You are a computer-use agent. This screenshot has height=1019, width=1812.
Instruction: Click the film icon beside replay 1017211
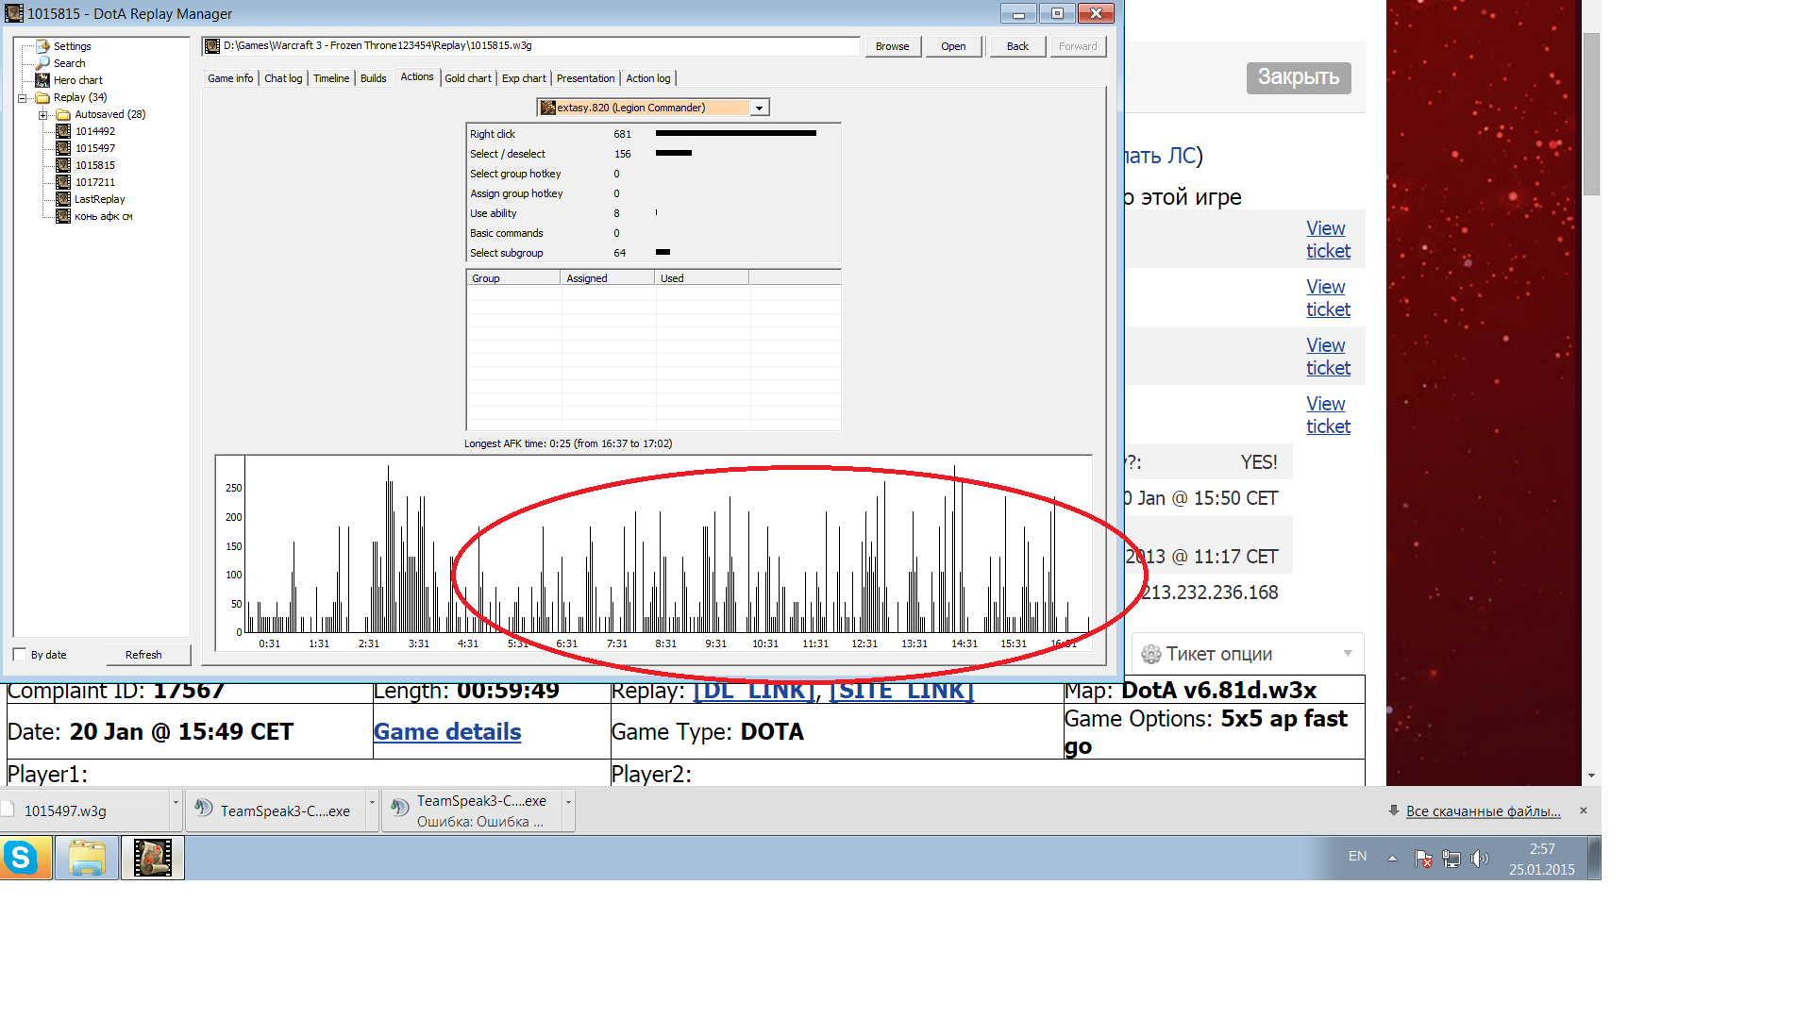click(63, 182)
